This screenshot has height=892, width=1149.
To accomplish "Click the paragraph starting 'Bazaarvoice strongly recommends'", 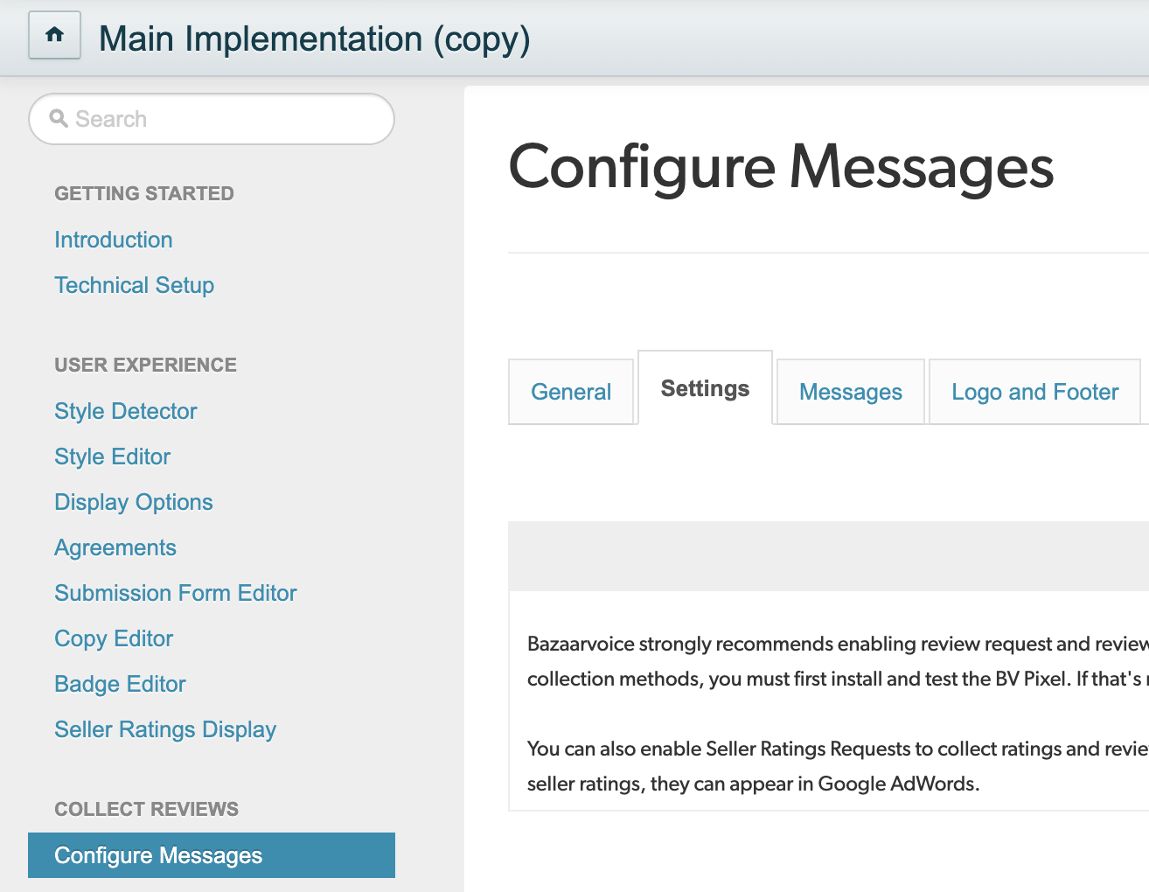I will point(838,661).
